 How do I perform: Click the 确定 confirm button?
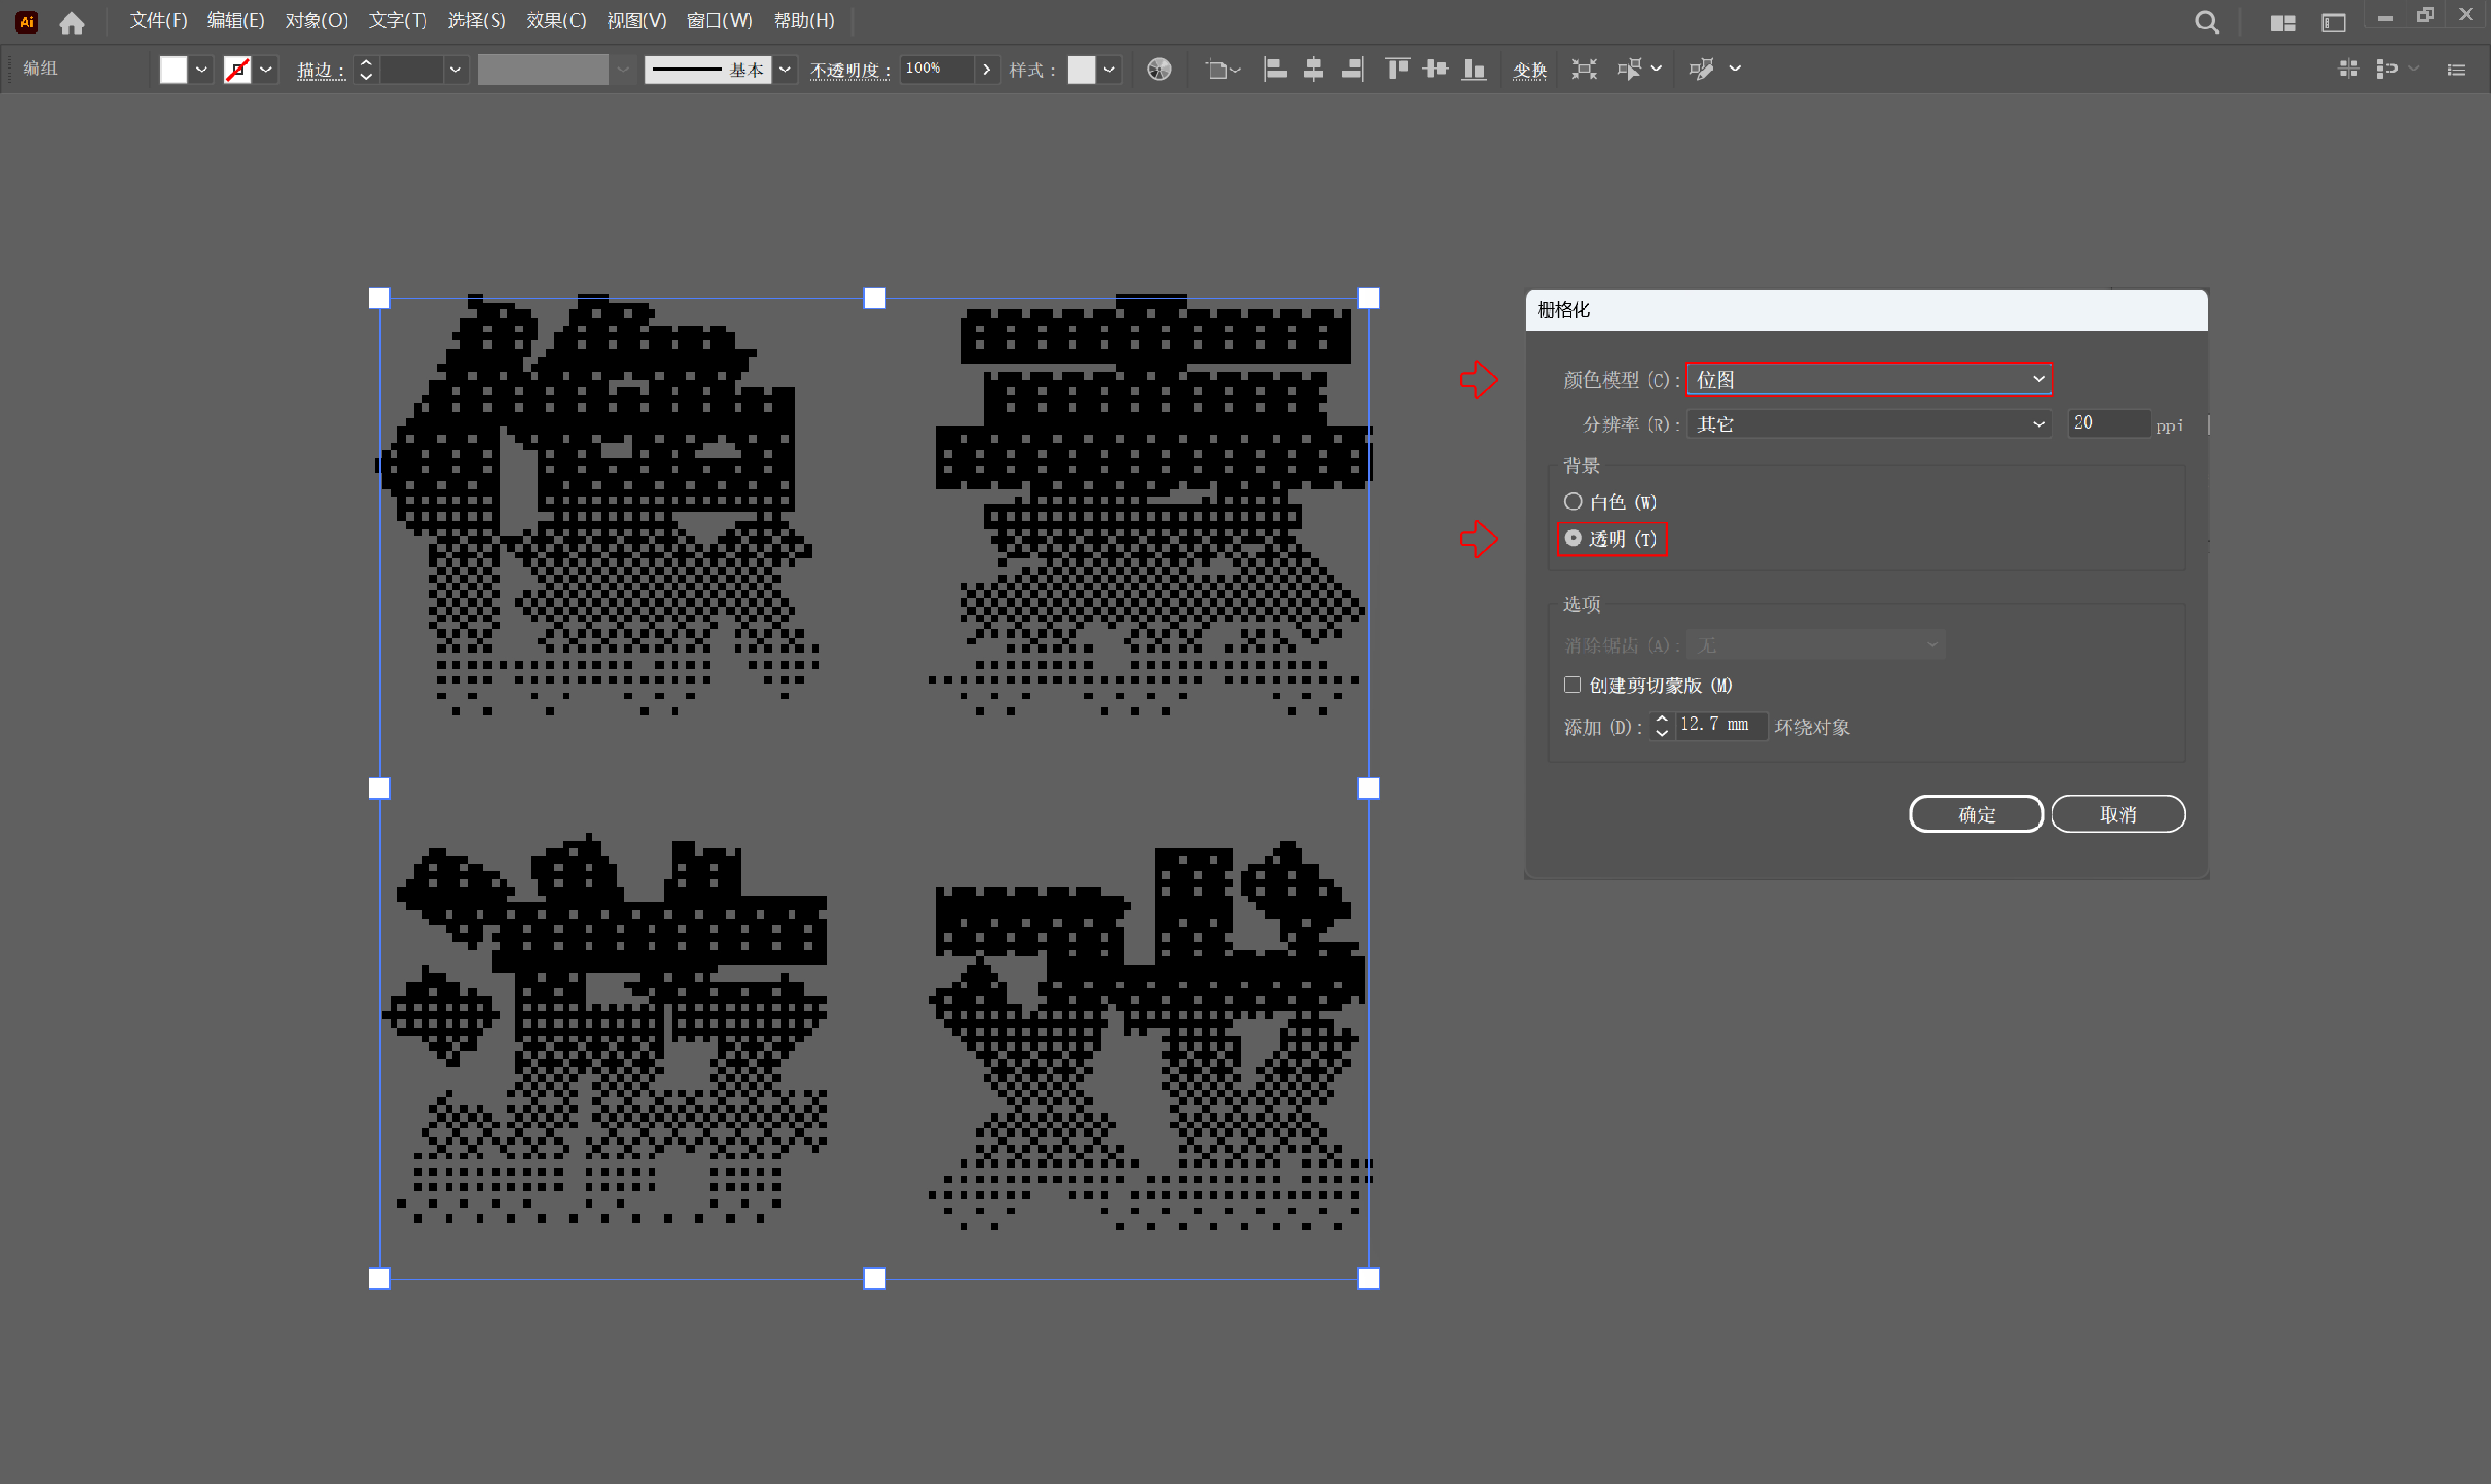1976,814
